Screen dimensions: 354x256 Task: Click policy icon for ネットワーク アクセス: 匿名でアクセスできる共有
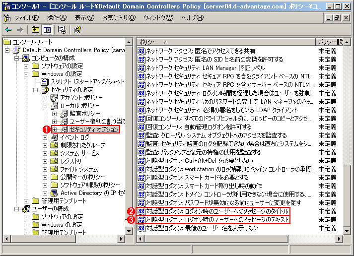click(x=142, y=51)
